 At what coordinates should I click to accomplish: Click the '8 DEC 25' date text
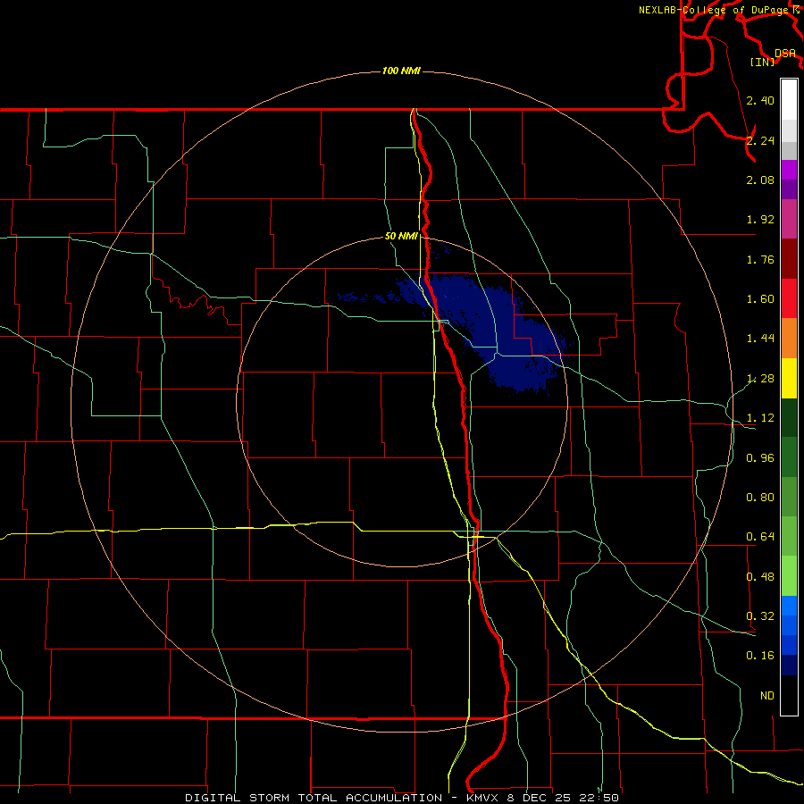click(539, 798)
